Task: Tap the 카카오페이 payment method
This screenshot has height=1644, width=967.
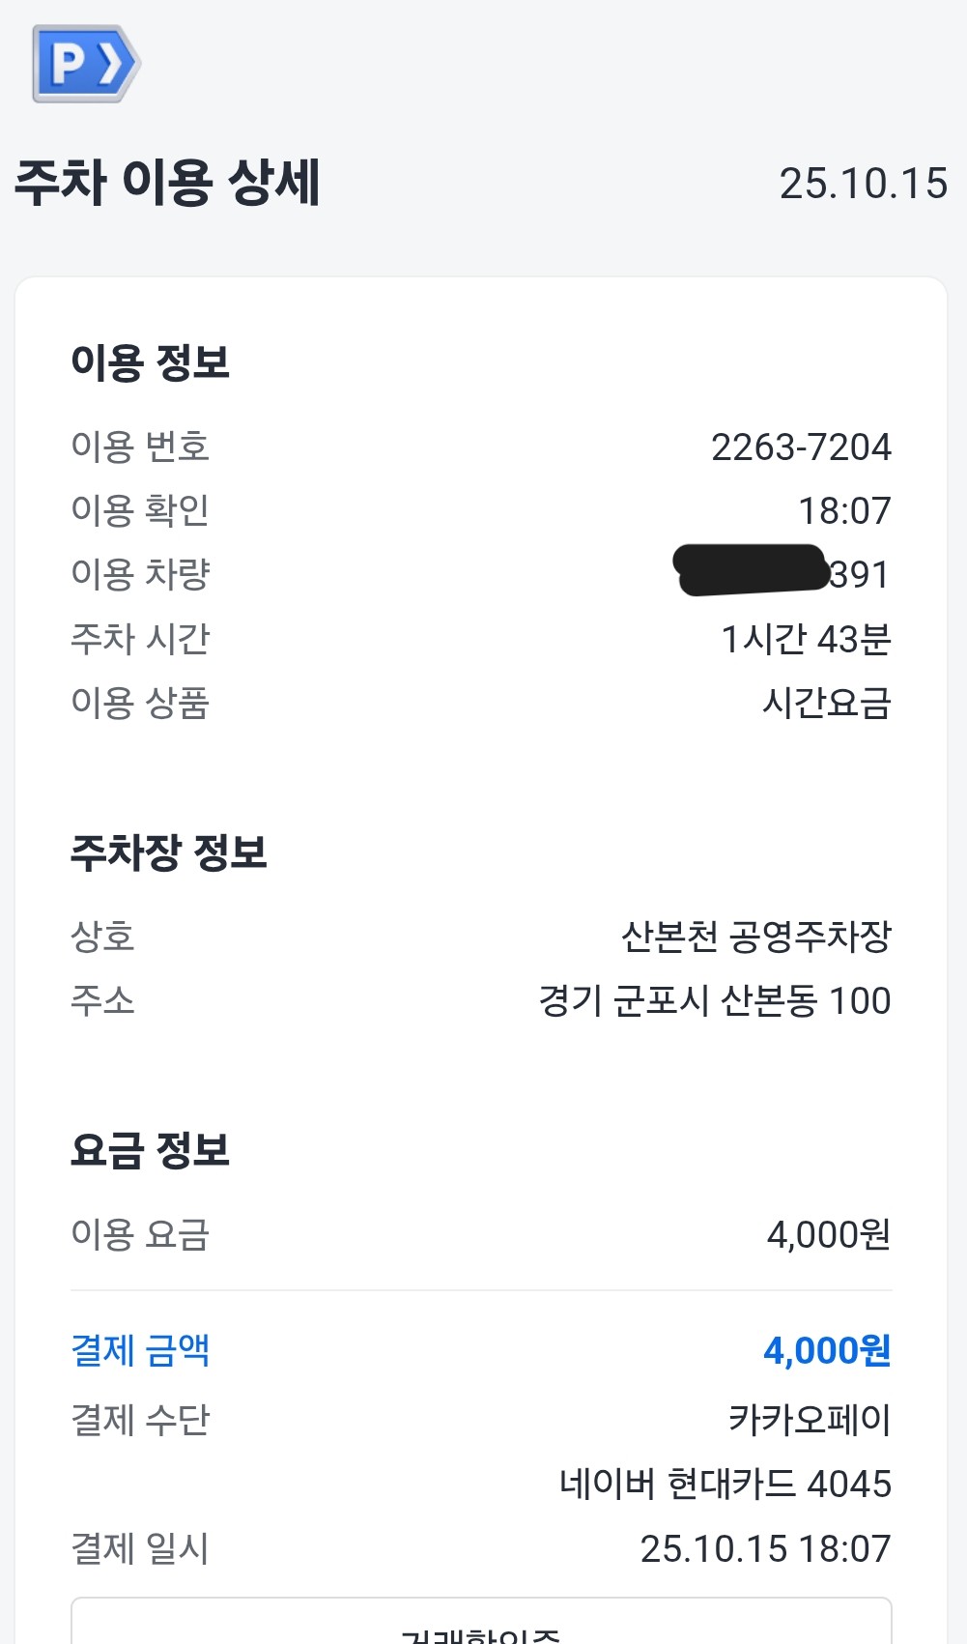Action: click(810, 1420)
